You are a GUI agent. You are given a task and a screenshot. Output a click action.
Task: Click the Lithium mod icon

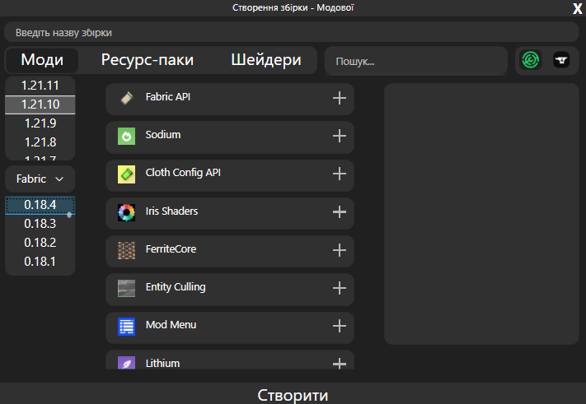point(126,363)
